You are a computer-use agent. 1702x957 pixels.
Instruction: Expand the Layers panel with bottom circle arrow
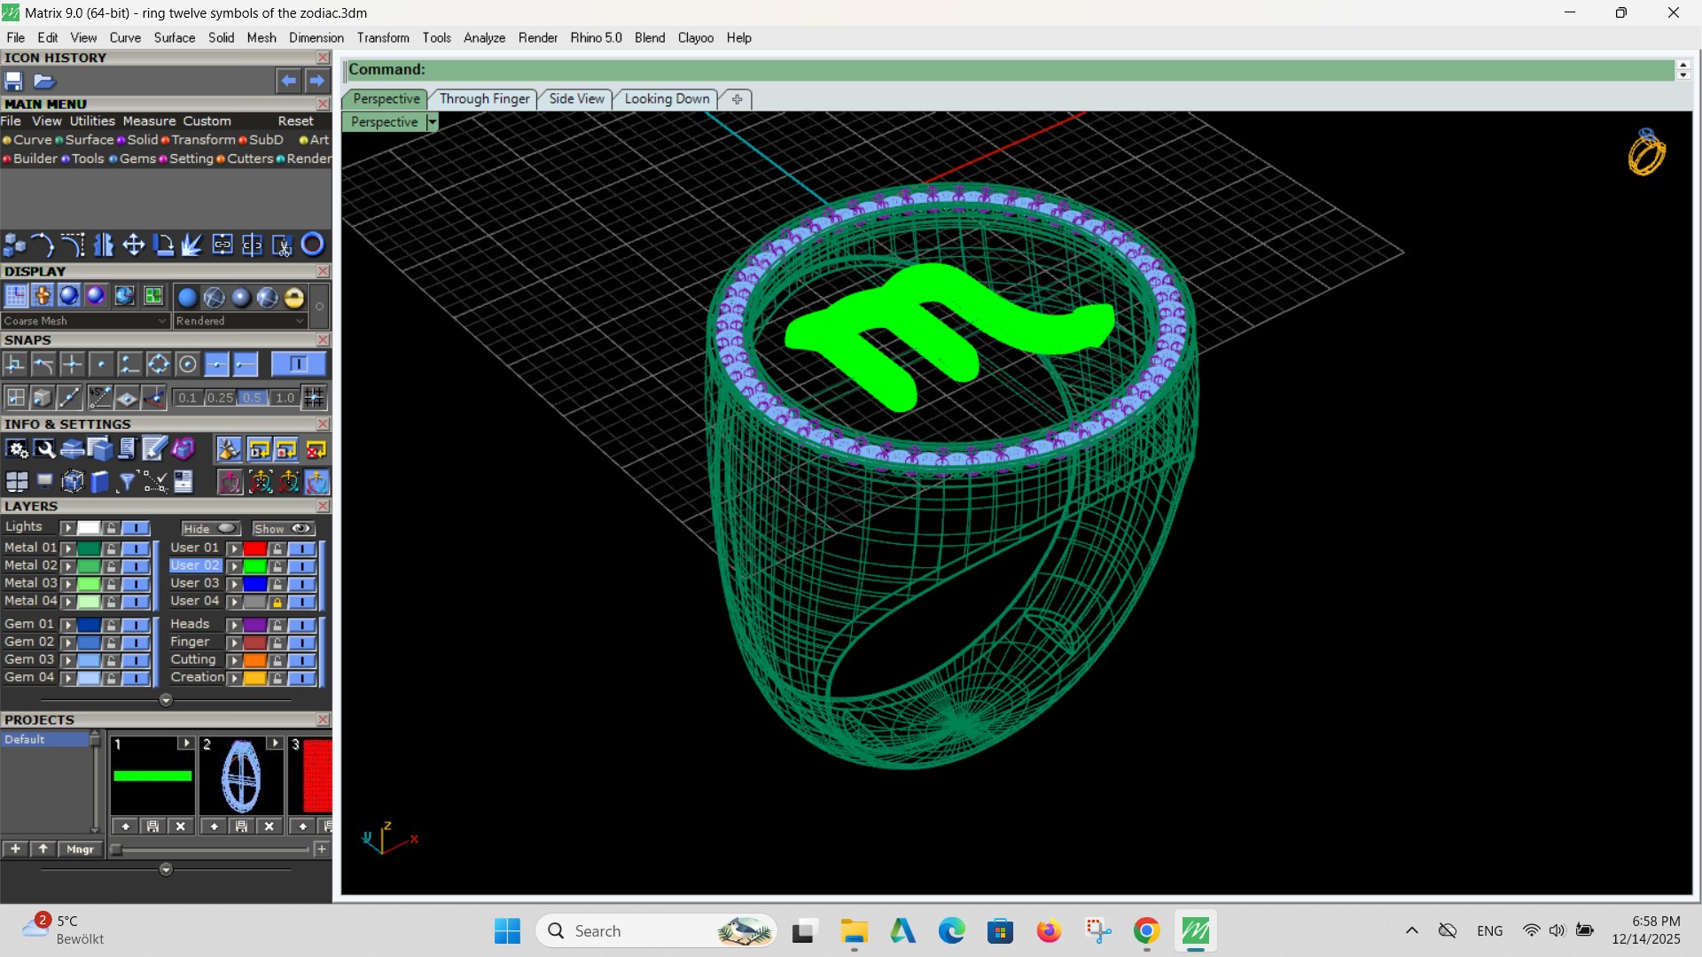[x=166, y=700]
